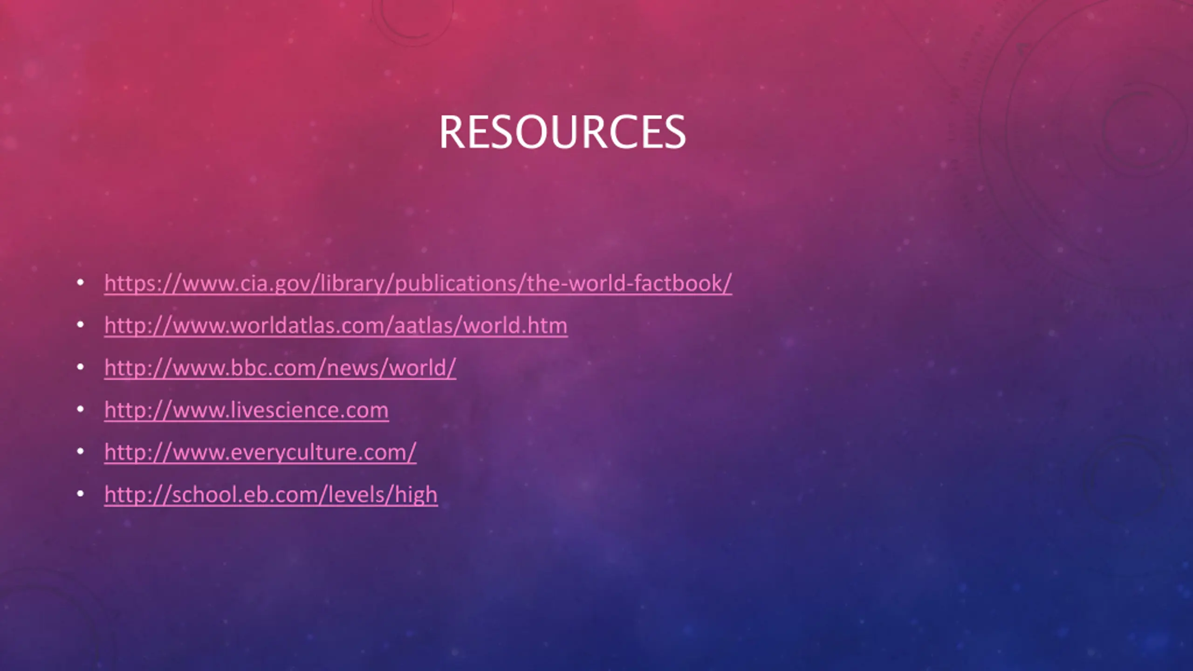Open the school.eb.com levels high link

tap(271, 494)
